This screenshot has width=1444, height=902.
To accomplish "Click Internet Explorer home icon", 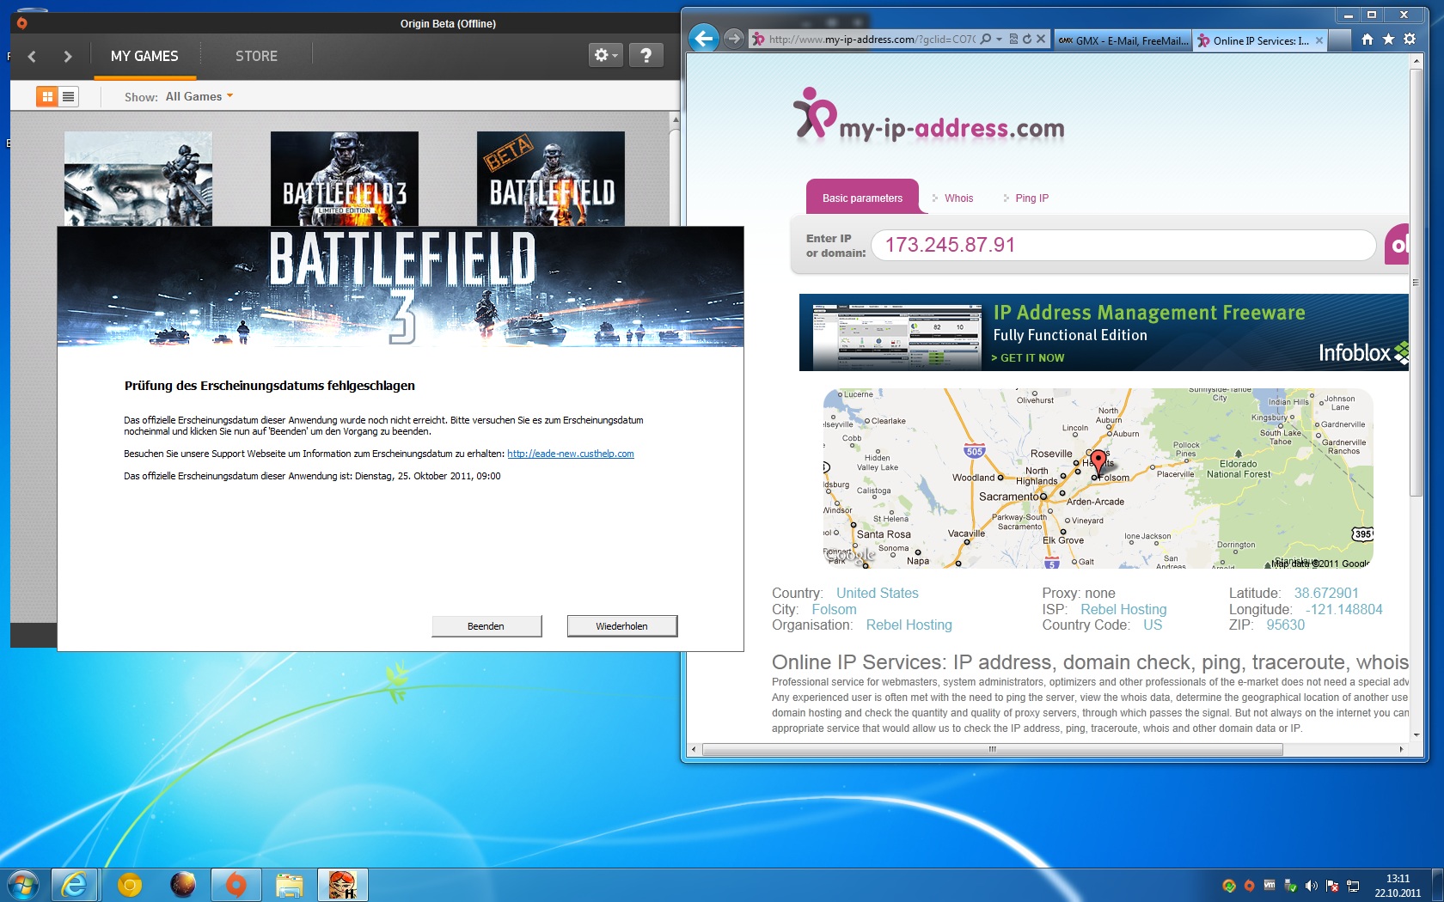I will point(1368,39).
